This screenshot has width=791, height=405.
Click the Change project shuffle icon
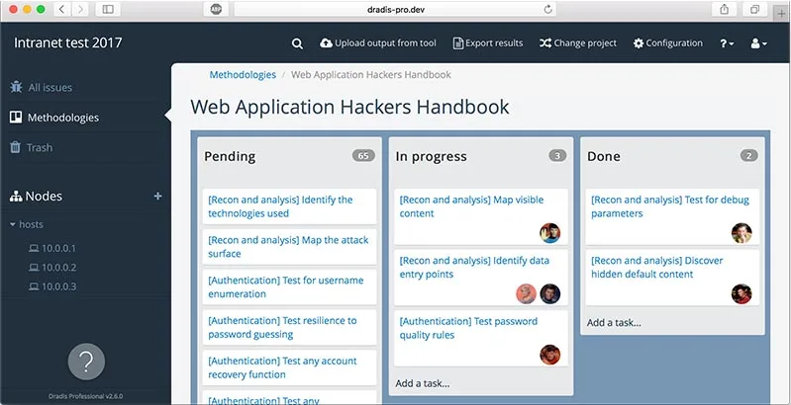pyautogui.click(x=545, y=43)
